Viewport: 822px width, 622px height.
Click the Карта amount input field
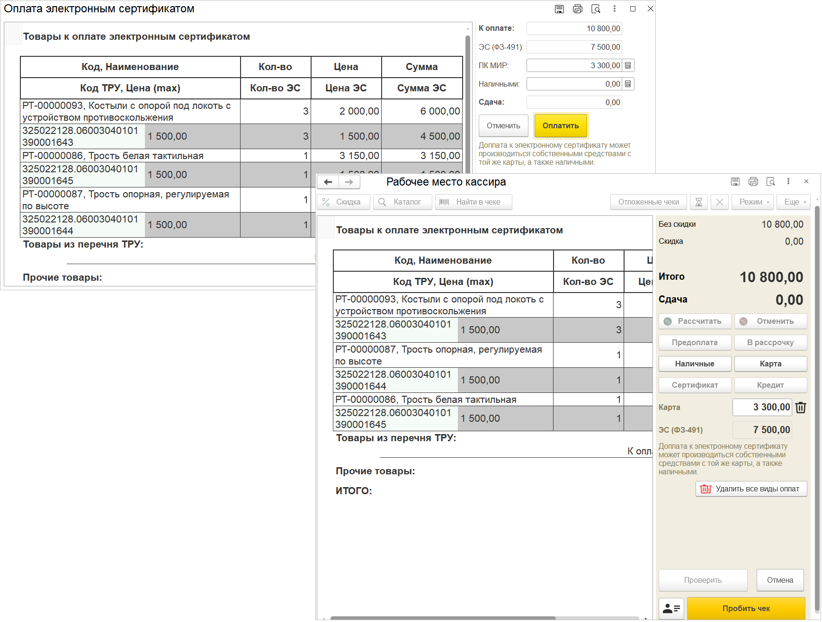pyautogui.click(x=762, y=408)
